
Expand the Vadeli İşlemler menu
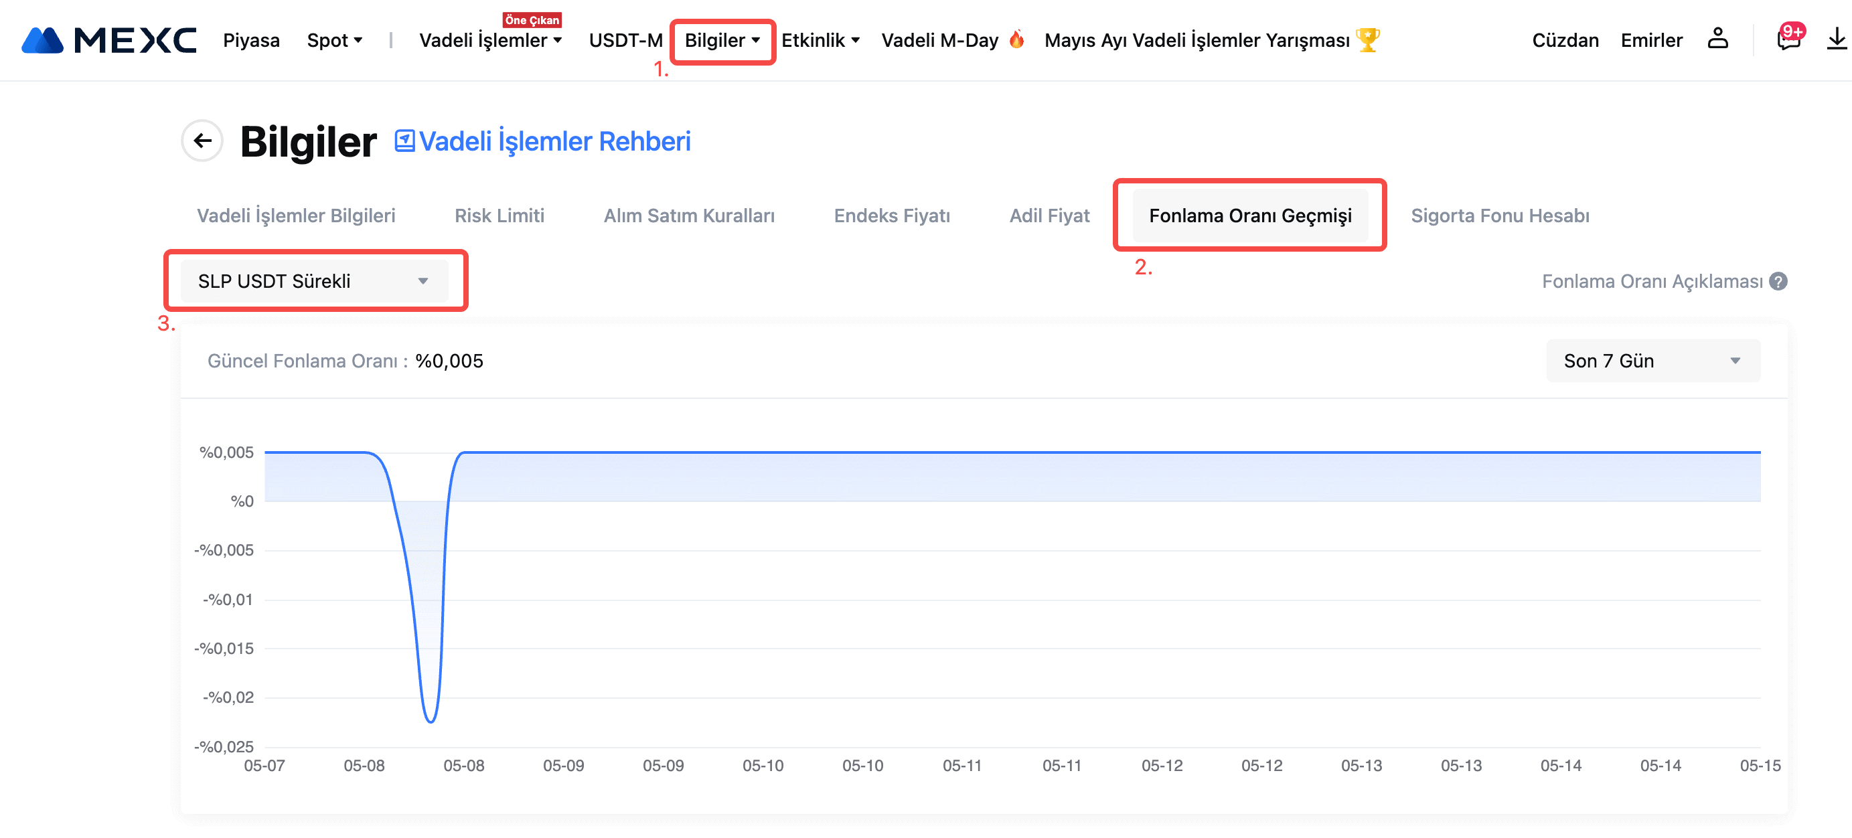(490, 40)
